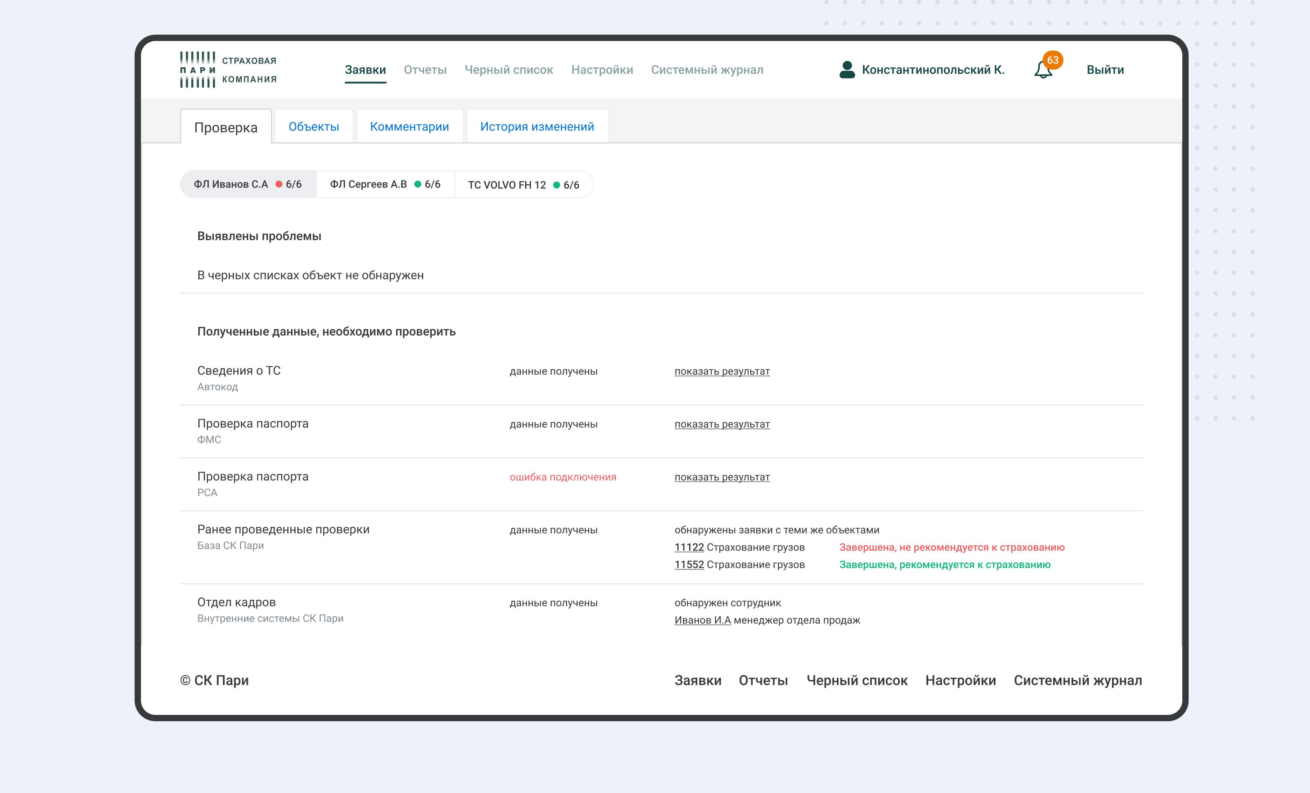Open the Комментарии tab
Screen dimensions: 1310x793
tap(409, 126)
